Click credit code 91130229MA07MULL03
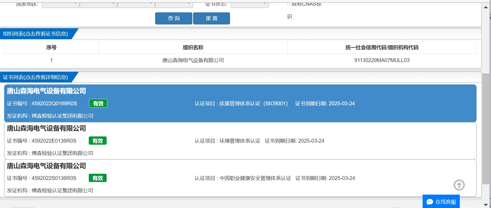Viewport: 491px width, 208px height. pyautogui.click(x=382, y=60)
